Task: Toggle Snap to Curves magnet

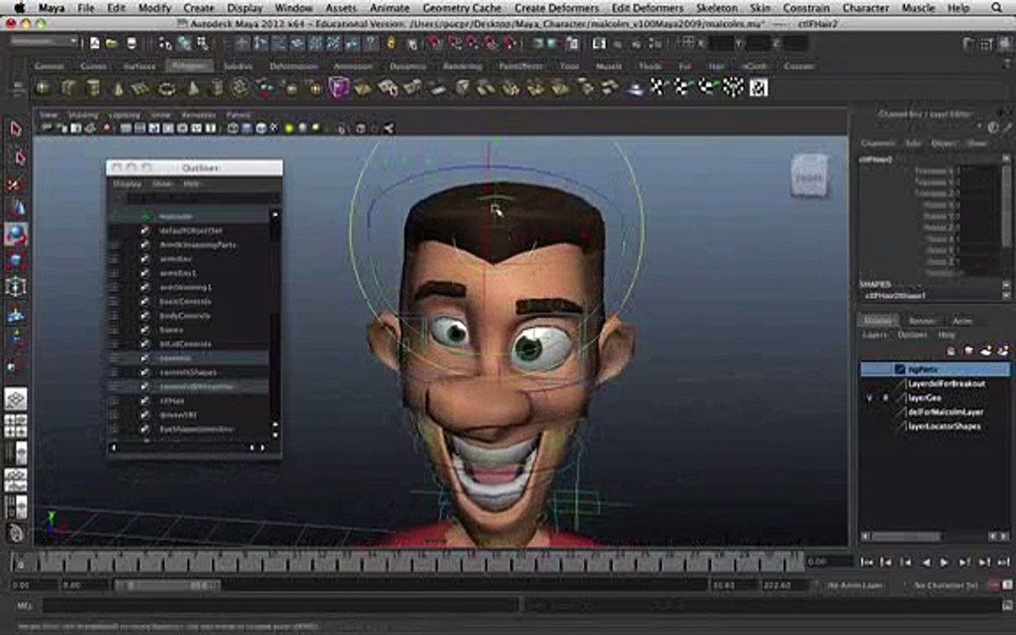Action: tap(455, 43)
